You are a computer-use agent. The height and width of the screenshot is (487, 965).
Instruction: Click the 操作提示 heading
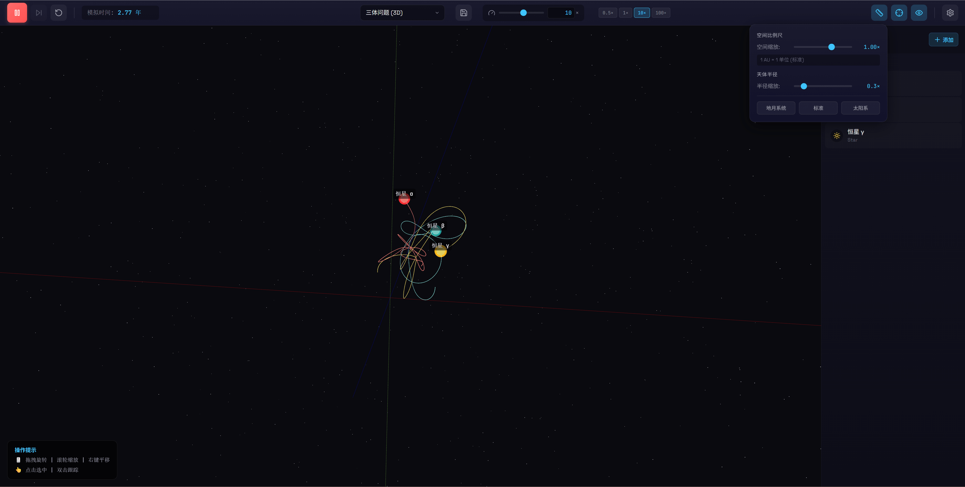click(x=25, y=450)
